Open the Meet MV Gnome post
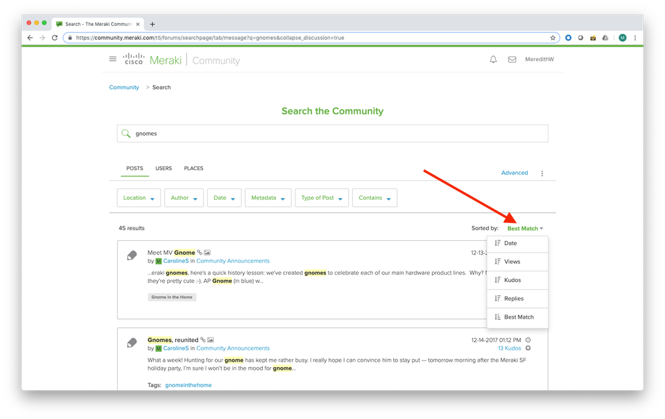Image resolution: width=665 pixels, height=419 pixels. tap(171, 253)
